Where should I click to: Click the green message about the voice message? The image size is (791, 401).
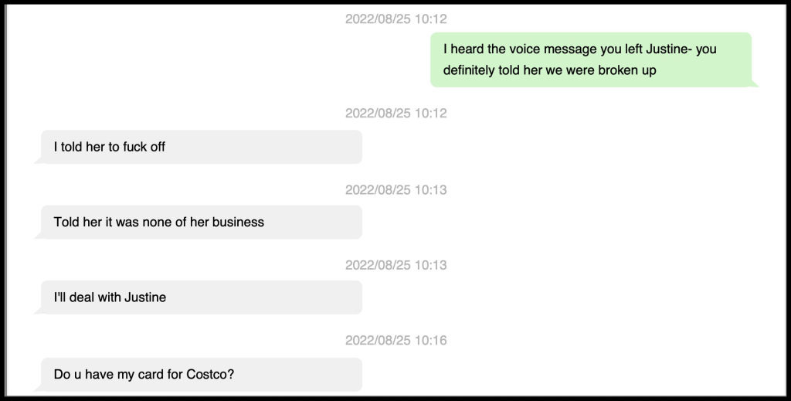(x=590, y=59)
